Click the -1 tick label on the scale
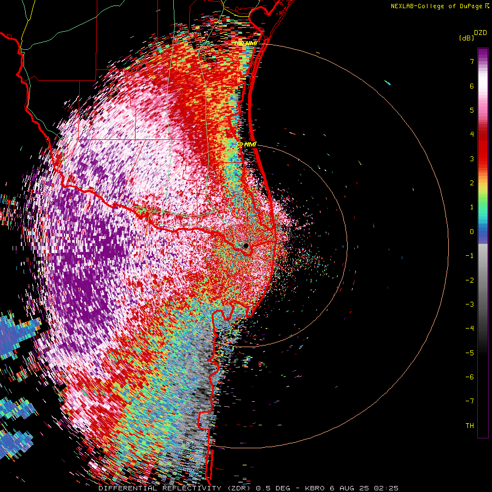This screenshot has height=492, width=492. point(470,255)
